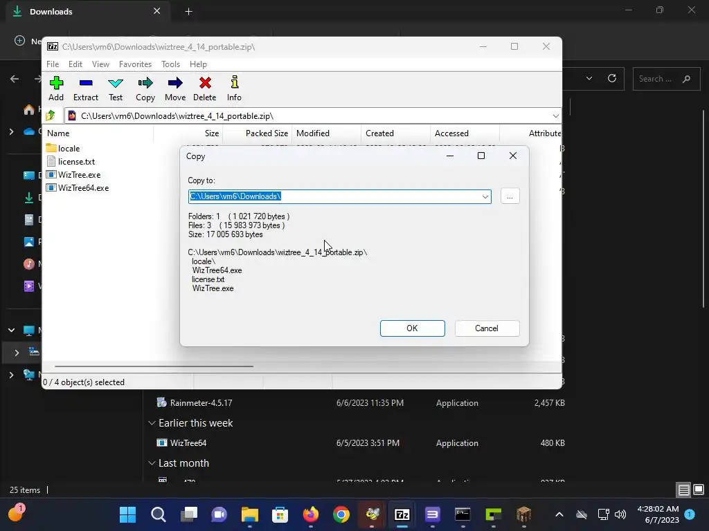Screen dimensions: 709x531
Task: Open taskbar Search
Action: [x=159, y=514]
